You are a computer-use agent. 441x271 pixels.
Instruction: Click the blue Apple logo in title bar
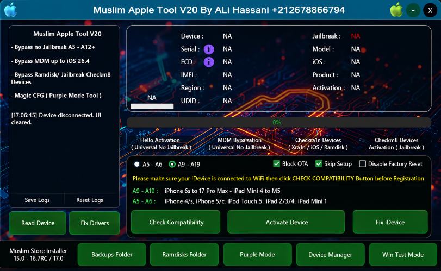pos(11,10)
